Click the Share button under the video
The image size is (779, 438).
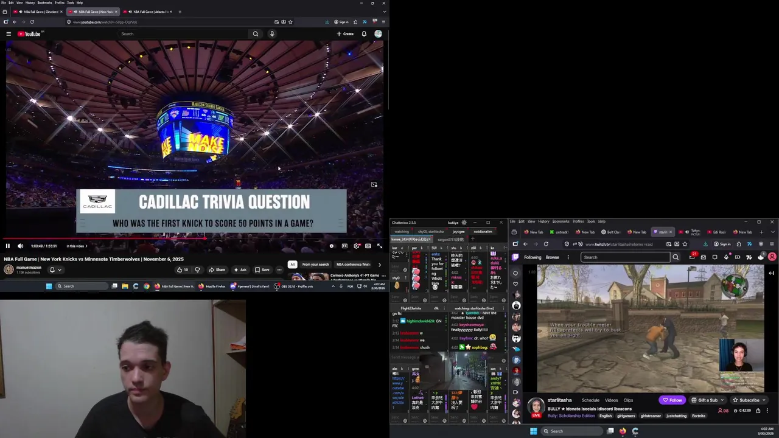[217, 269]
